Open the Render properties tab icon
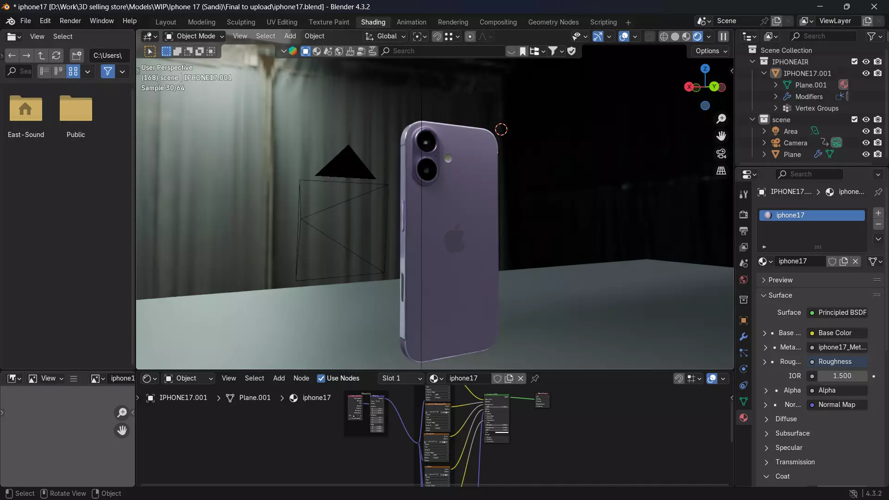Image resolution: width=889 pixels, height=500 pixels. tap(744, 214)
